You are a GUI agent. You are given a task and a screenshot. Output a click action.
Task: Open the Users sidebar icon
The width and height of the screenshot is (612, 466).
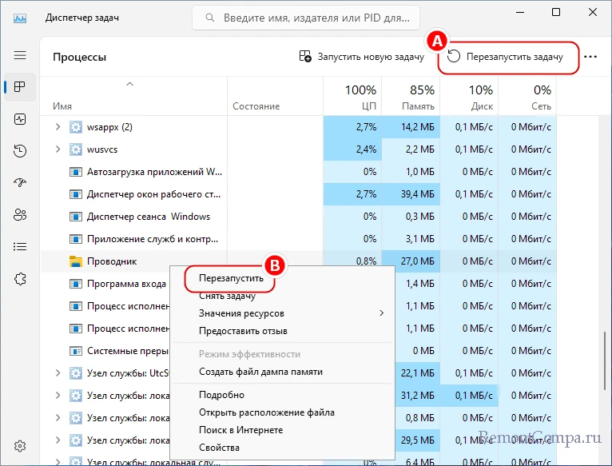point(20,214)
